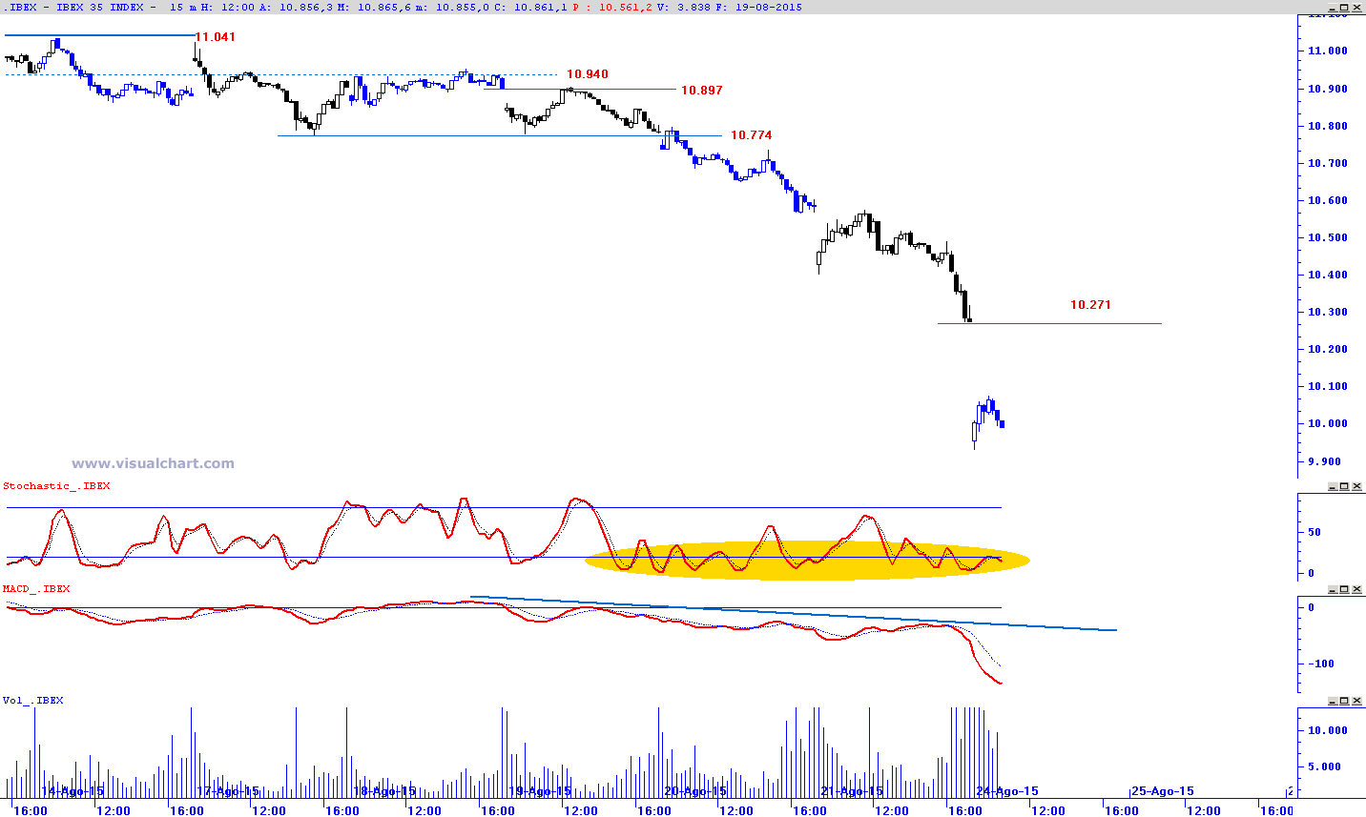Close the Vol volume panel
This screenshot has height=817, width=1366.
click(x=1357, y=701)
